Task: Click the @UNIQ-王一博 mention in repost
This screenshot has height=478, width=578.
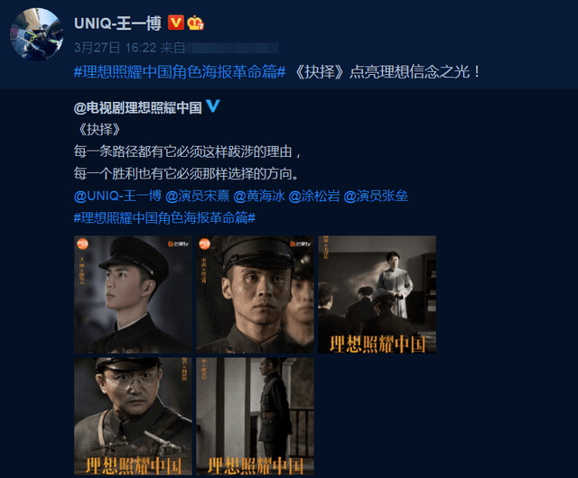Action: 118,196
